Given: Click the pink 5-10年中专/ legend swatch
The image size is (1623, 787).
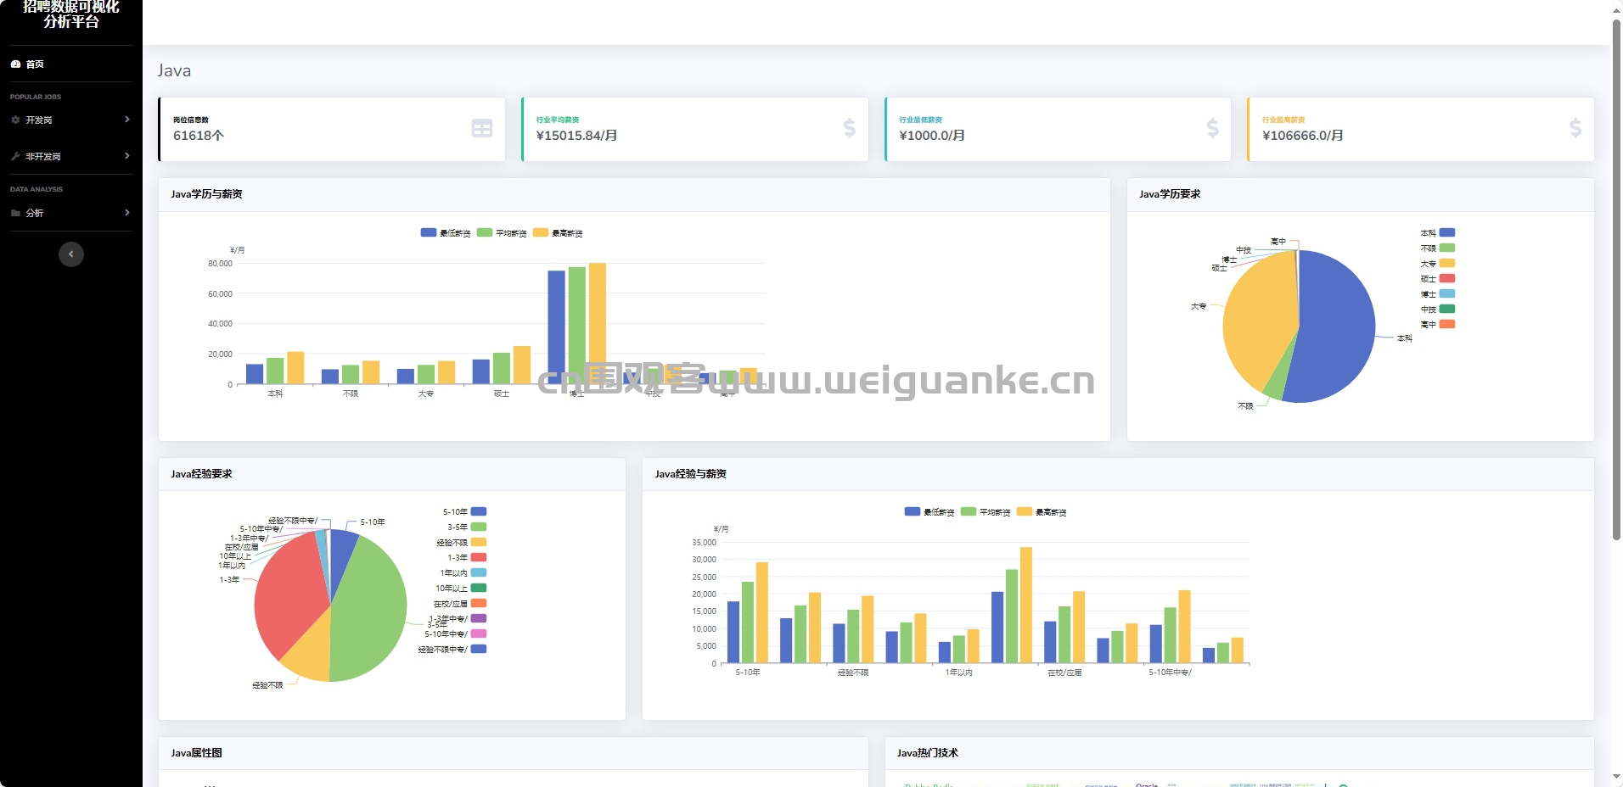Looking at the screenshot, I should [x=479, y=634].
